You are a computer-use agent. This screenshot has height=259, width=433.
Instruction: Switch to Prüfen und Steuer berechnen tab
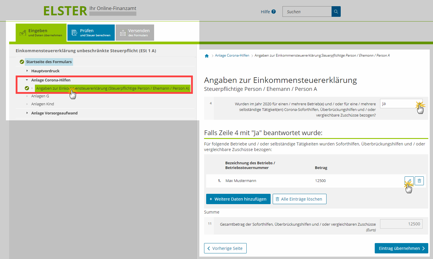91,33
